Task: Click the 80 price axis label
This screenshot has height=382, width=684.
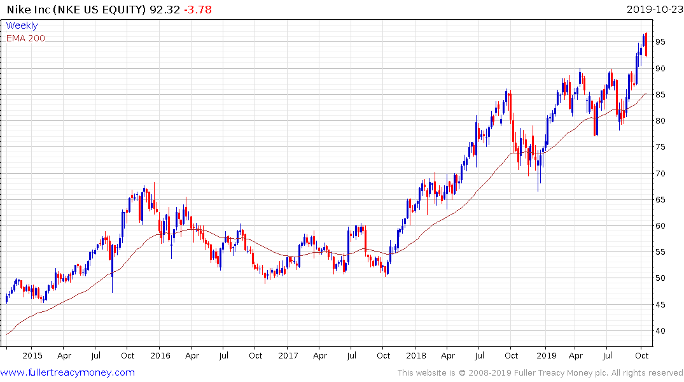Action: pos(660,121)
